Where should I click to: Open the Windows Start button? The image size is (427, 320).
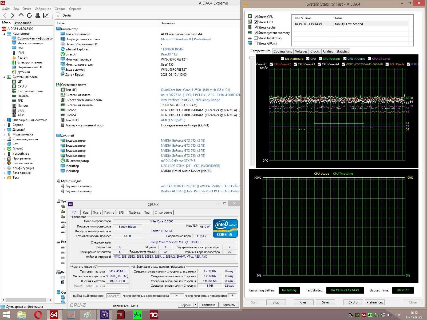(6, 315)
